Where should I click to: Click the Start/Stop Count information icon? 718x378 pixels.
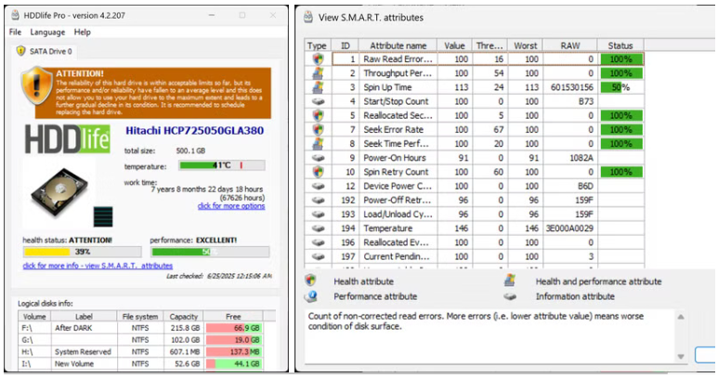318,101
